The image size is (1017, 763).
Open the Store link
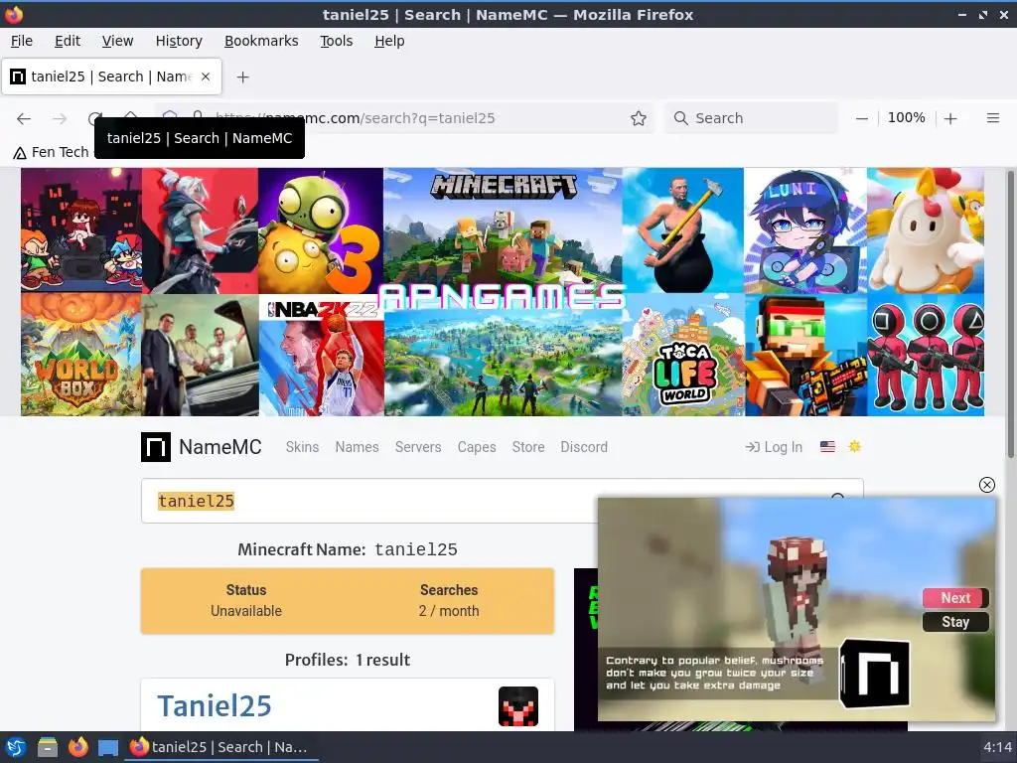[x=528, y=447]
